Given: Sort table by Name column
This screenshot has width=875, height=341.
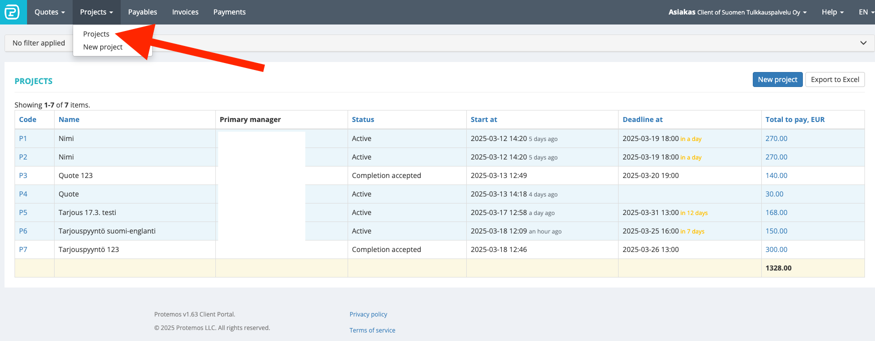Looking at the screenshot, I should (x=69, y=119).
